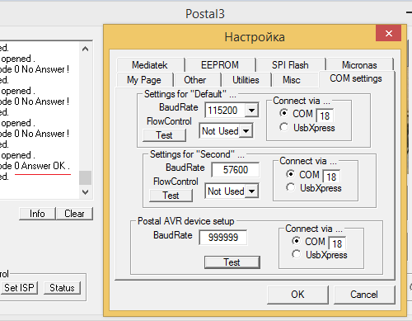Select the Micronas tab
Viewport: 412px width, 321px height.
point(359,65)
